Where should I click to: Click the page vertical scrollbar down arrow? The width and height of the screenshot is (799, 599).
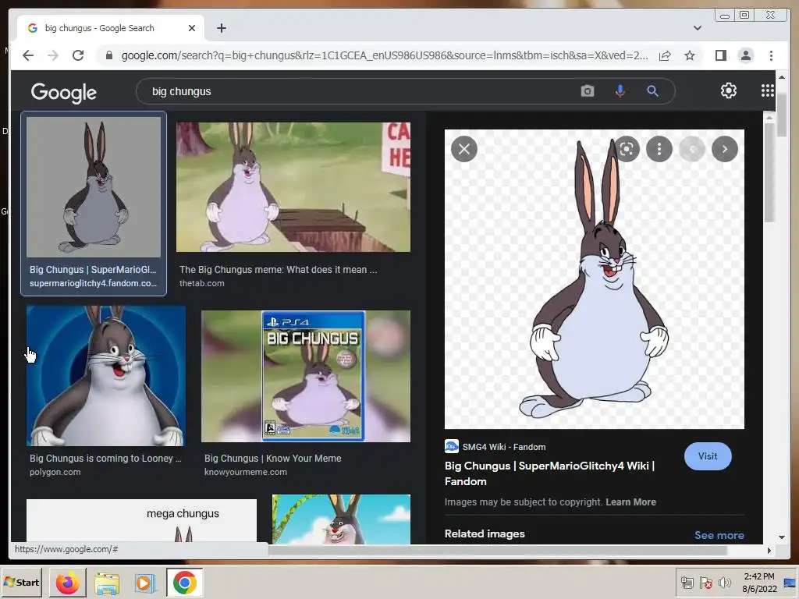tap(782, 537)
